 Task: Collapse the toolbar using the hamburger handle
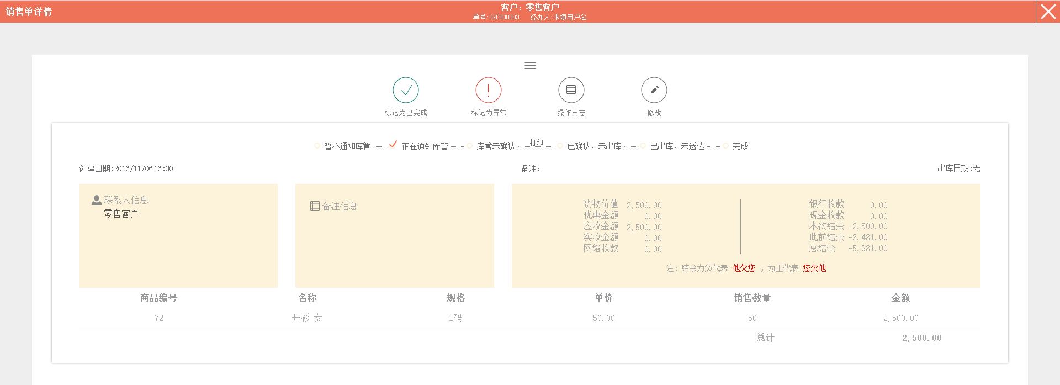point(530,66)
